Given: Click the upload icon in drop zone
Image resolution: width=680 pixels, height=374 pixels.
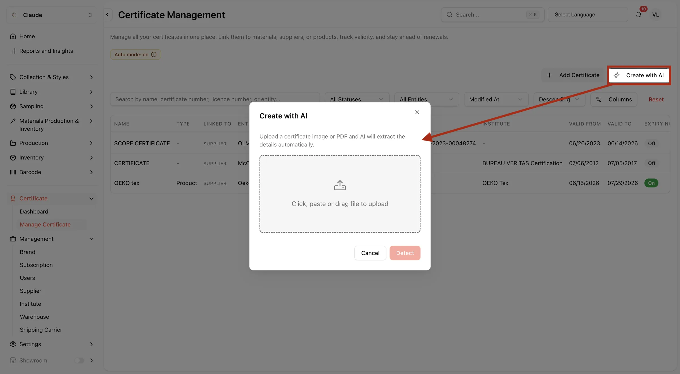Looking at the screenshot, I should 340,185.
